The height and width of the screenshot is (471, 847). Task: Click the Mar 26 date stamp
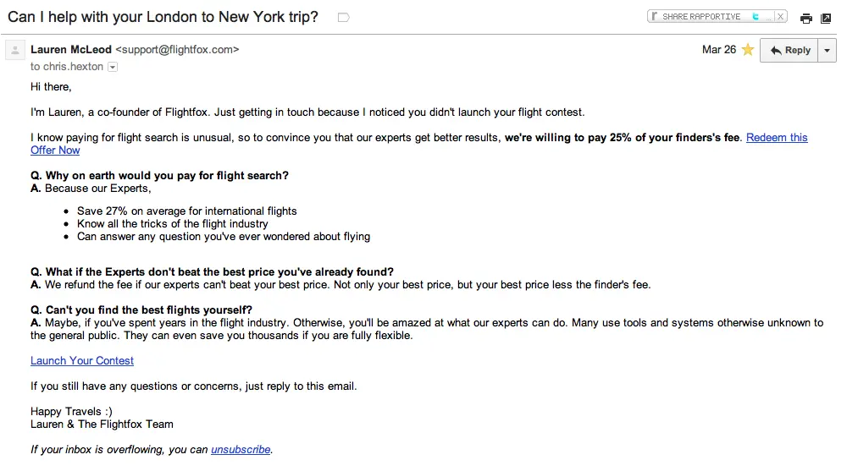point(718,50)
